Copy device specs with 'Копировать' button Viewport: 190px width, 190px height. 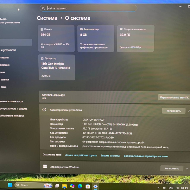[174, 111]
